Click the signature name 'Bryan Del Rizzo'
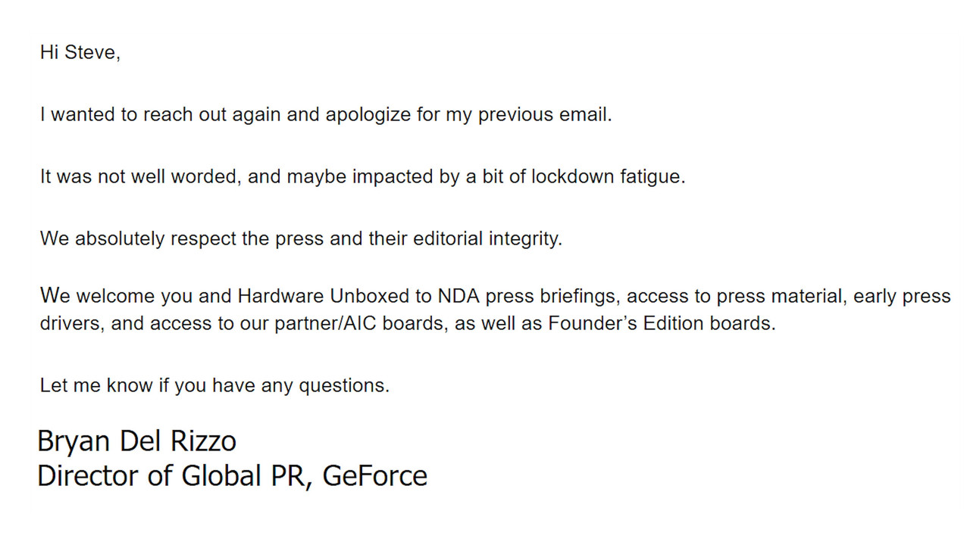Image resolution: width=970 pixels, height=545 pixels. click(x=137, y=441)
